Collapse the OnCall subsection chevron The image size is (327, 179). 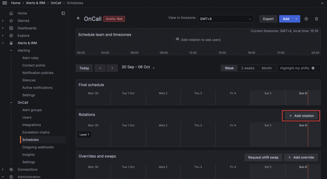pos(11,102)
